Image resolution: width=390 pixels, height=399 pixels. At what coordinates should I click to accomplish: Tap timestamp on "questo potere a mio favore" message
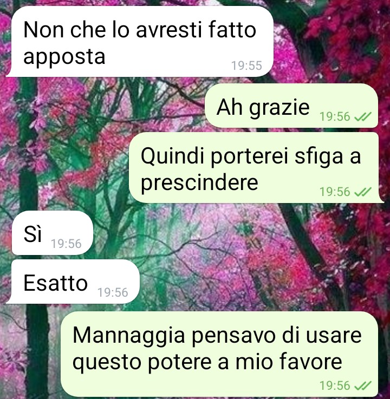[335, 386]
